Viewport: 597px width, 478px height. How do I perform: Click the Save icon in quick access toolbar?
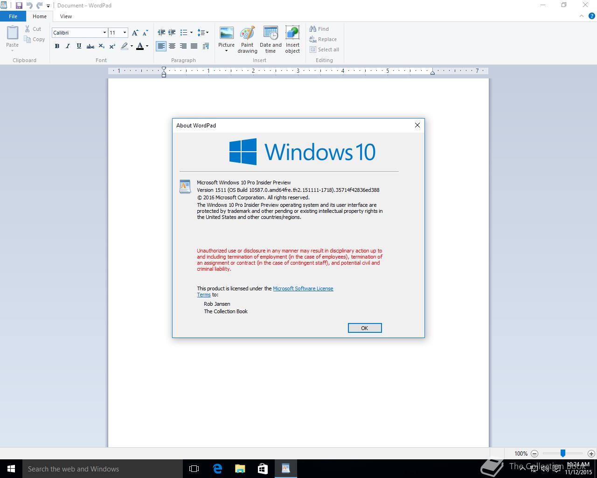coord(19,6)
